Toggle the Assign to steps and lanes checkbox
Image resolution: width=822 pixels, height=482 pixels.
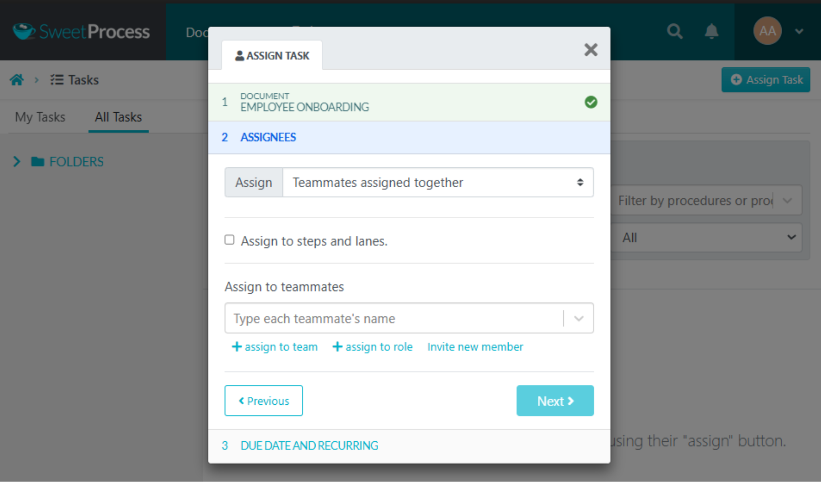click(x=230, y=240)
